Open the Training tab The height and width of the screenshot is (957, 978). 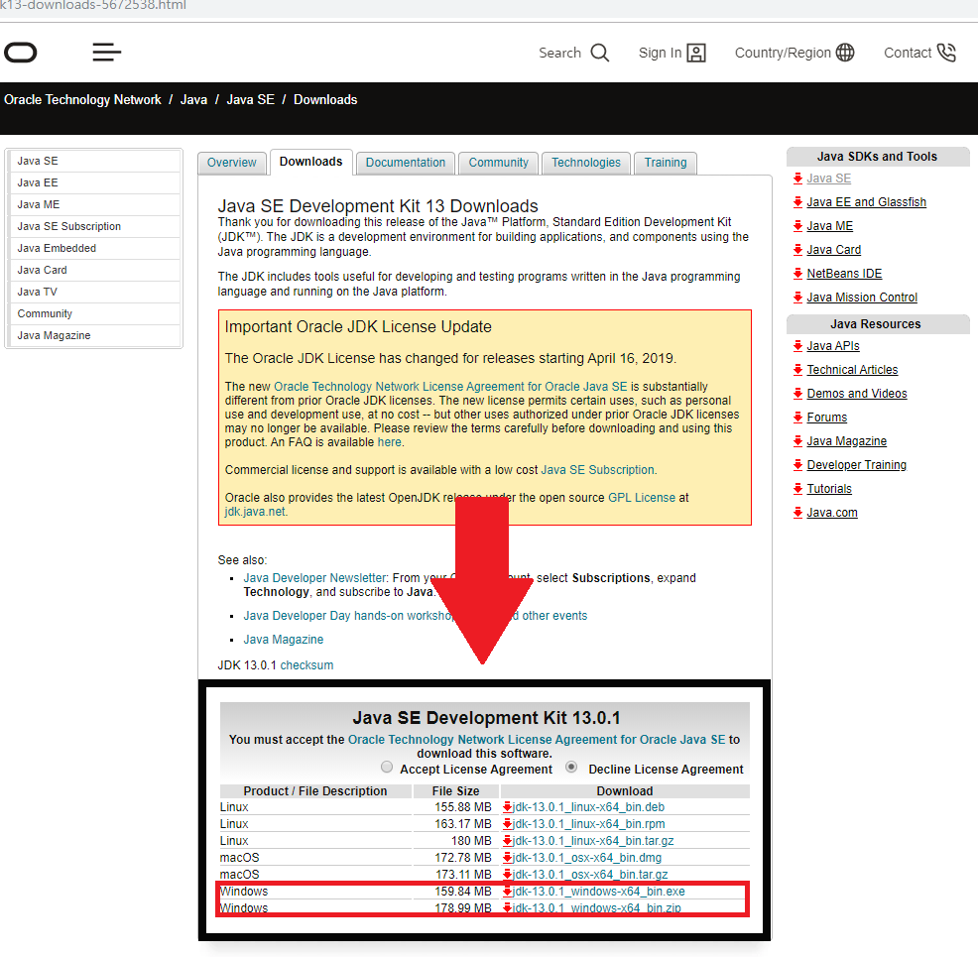pyautogui.click(x=666, y=163)
